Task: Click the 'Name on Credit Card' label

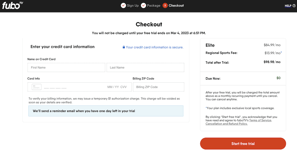Action: pyautogui.click(x=41, y=59)
